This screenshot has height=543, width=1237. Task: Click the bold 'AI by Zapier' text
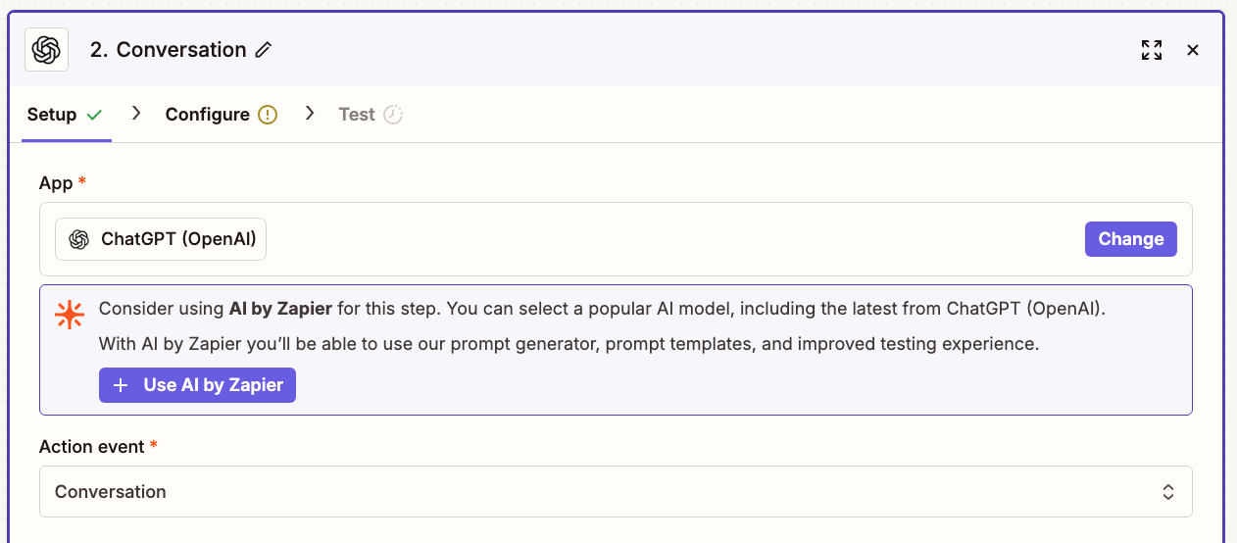281,309
